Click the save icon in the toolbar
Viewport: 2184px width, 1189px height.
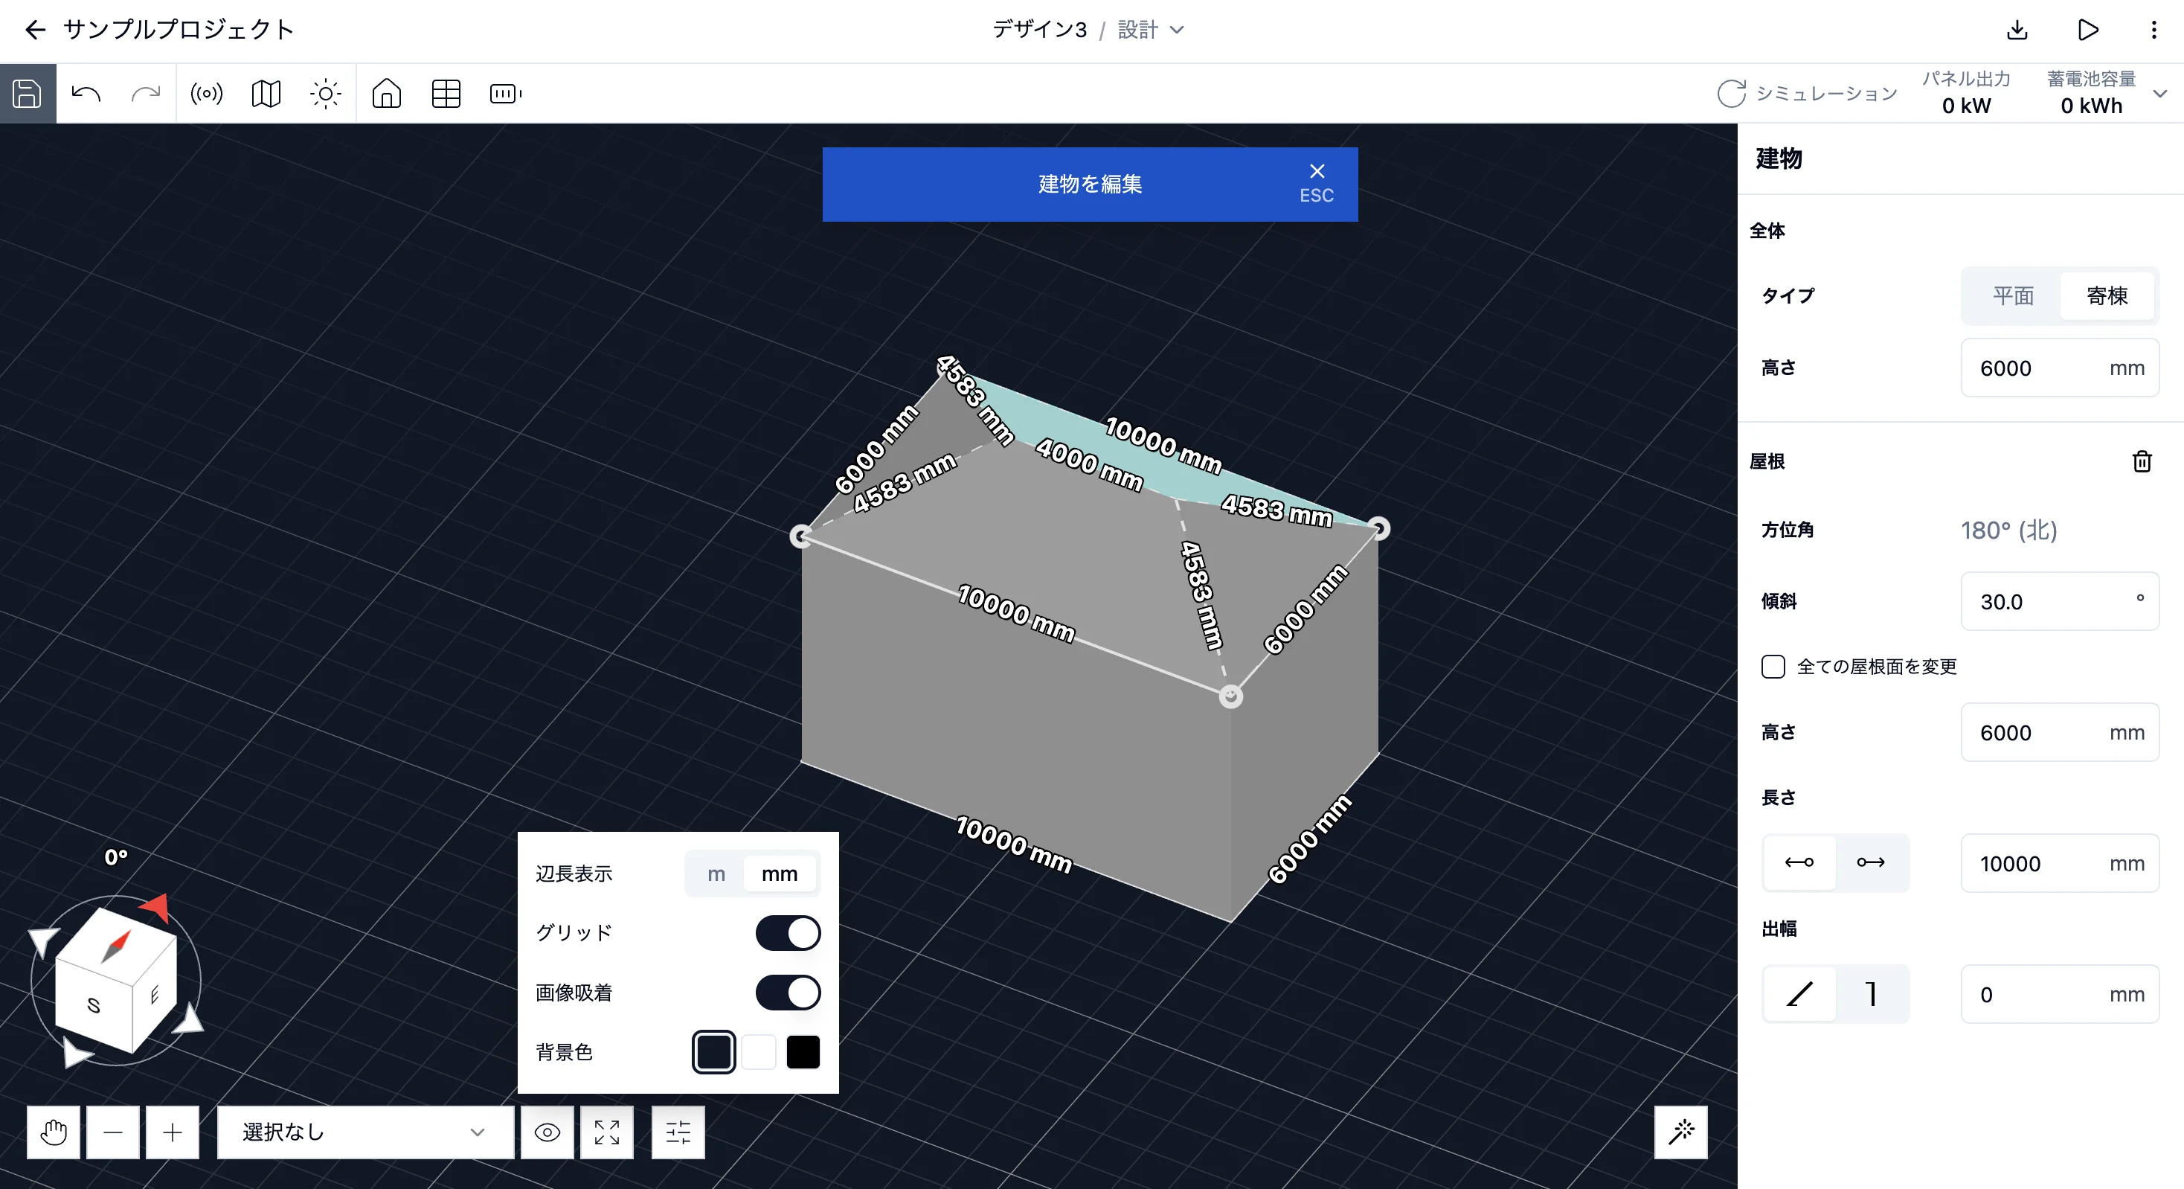pyautogui.click(x=27, y=93)
